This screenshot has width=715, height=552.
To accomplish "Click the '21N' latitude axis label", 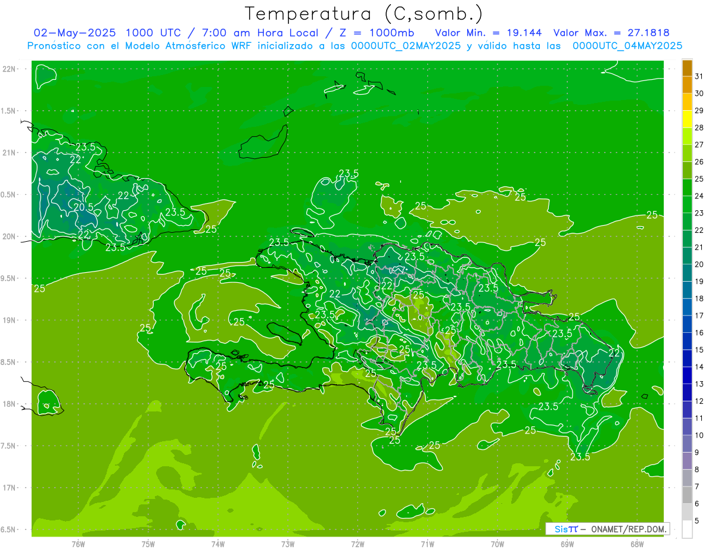I will pyautogui.click(x=9, y=152).
